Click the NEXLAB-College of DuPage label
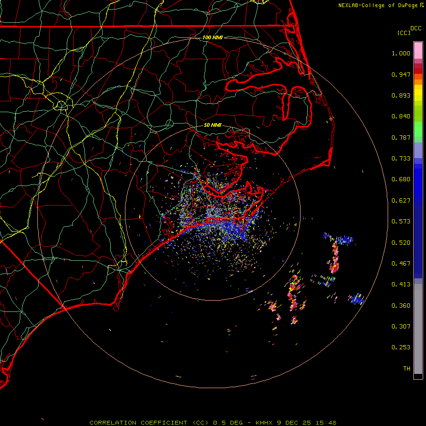 point(378,5)
